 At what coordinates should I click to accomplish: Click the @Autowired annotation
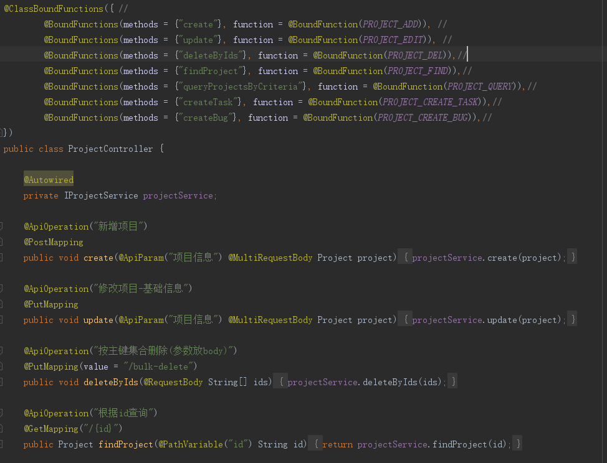pos(49,180)
